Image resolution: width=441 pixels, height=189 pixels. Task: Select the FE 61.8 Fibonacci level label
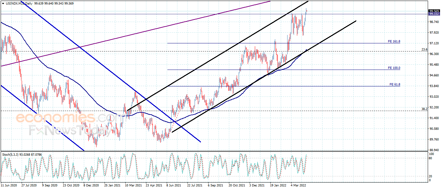coord(395,84)
